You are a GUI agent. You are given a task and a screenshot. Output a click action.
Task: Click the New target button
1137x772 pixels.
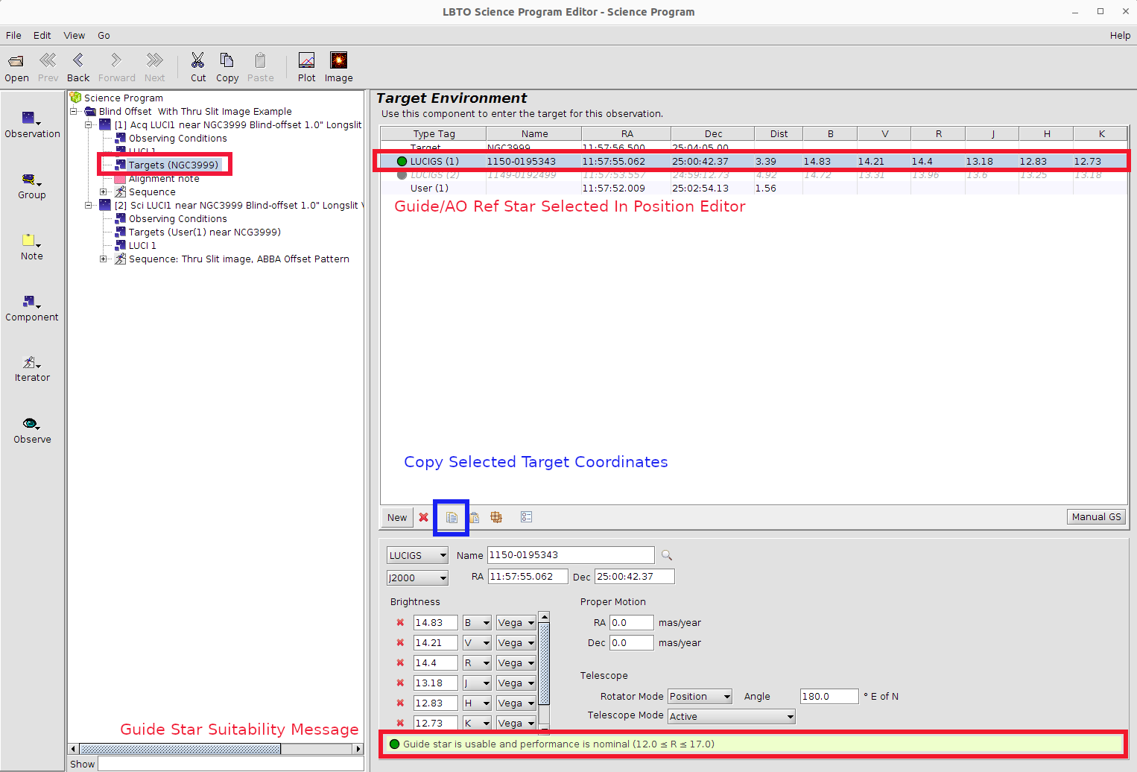[397, 517]
